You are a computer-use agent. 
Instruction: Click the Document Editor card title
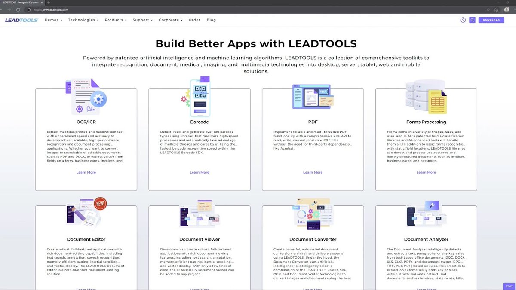[x=86, y=239]
